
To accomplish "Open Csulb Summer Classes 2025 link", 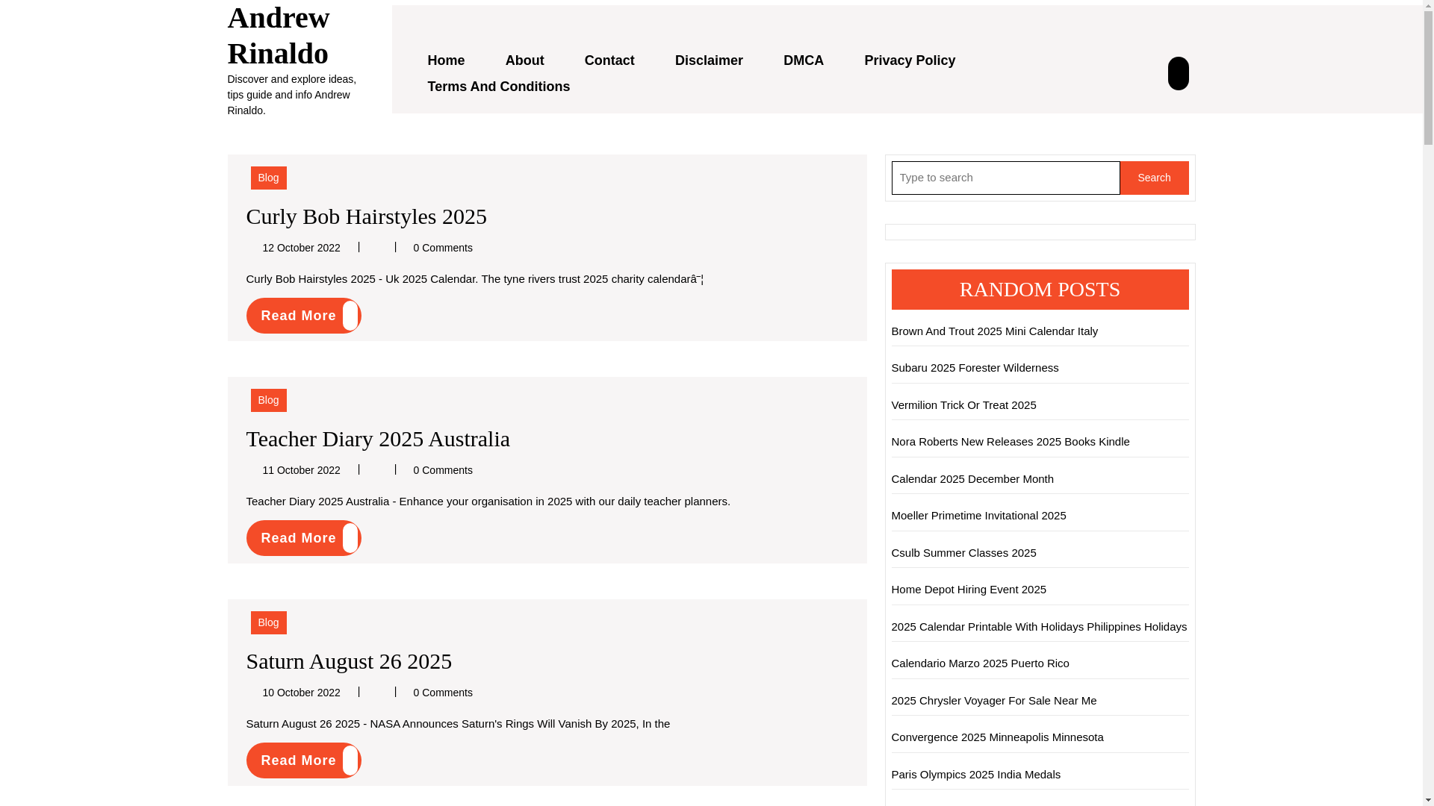I will [x=963, y=553].
